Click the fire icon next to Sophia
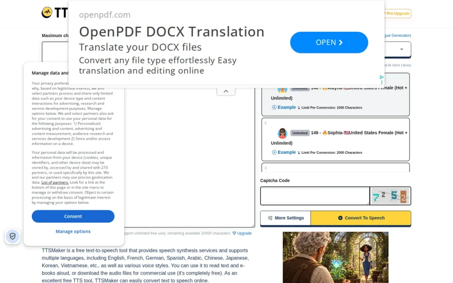 [x=325, y=133]
